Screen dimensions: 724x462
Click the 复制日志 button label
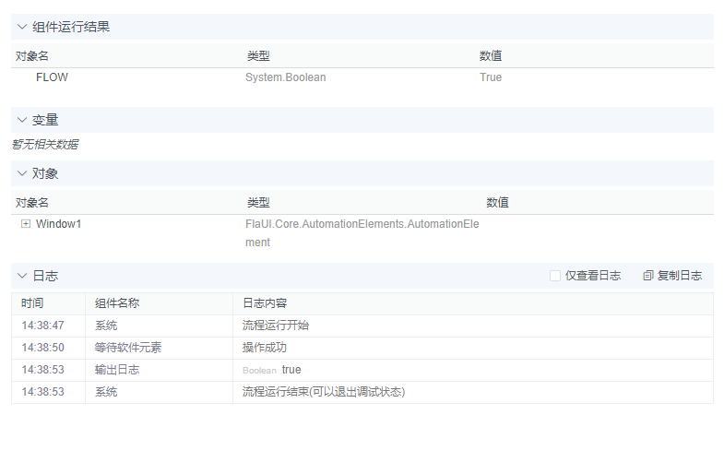680,276
